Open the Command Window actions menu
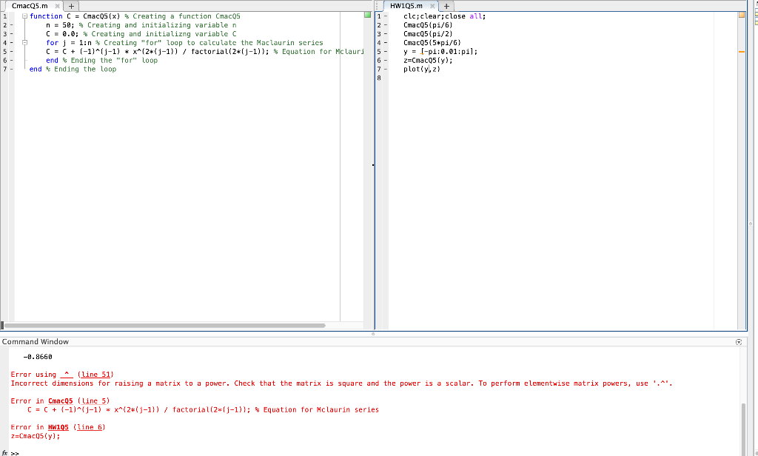The height and width of the screenshot is (456, 758). click(x=739, y=341)
